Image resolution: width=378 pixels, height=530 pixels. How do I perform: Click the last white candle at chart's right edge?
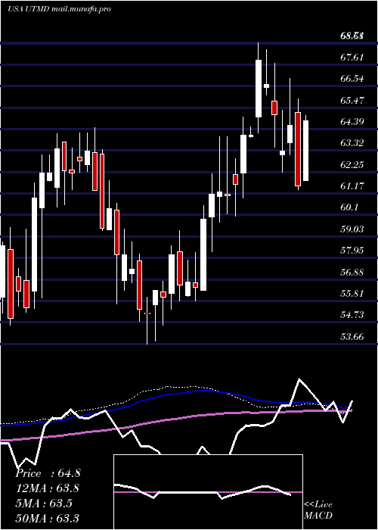tap(305, 151)
